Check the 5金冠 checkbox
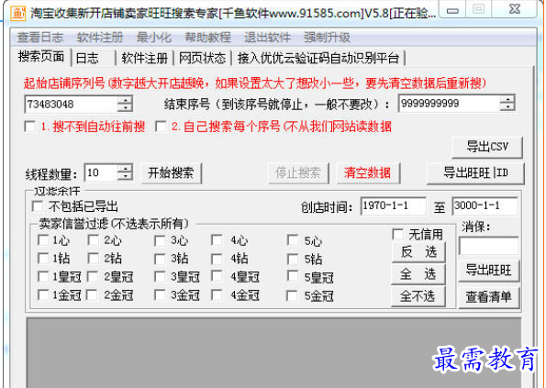Screen dimensions: 546x388 (292, 295)
